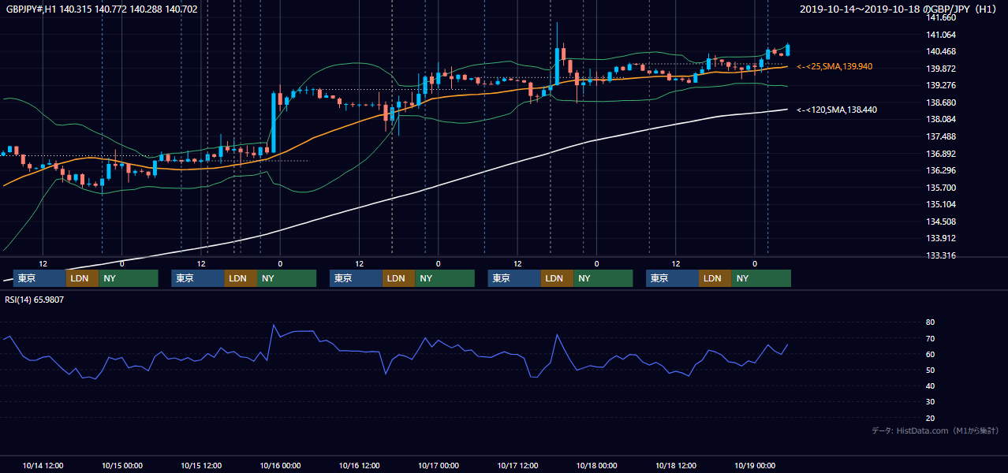Click price axis label 139.276

coord(940,85)
